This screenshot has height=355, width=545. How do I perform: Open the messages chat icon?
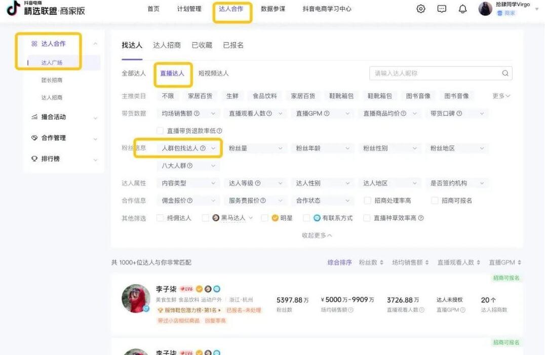click(x=442, y=9)
